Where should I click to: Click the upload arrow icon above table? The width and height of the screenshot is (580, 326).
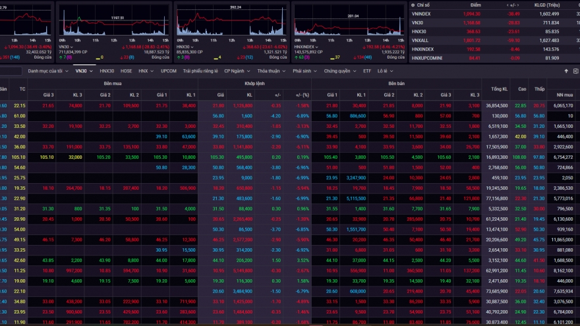point(565,70)
